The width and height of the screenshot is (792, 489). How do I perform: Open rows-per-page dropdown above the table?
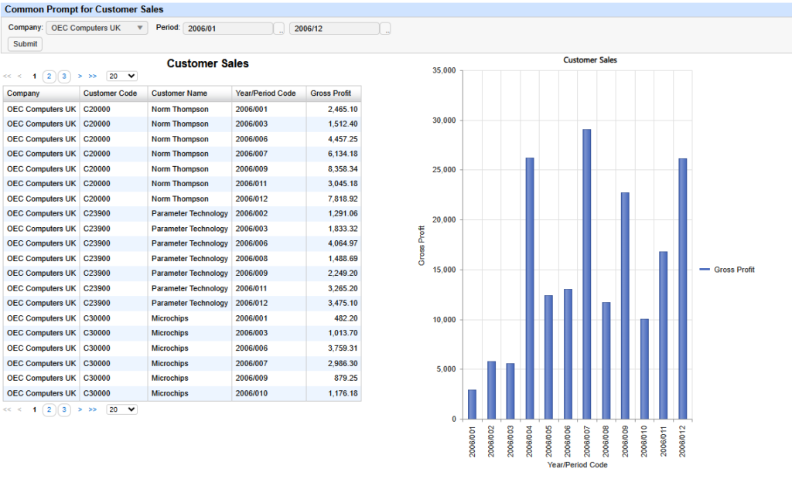click(x=121, y=76)
